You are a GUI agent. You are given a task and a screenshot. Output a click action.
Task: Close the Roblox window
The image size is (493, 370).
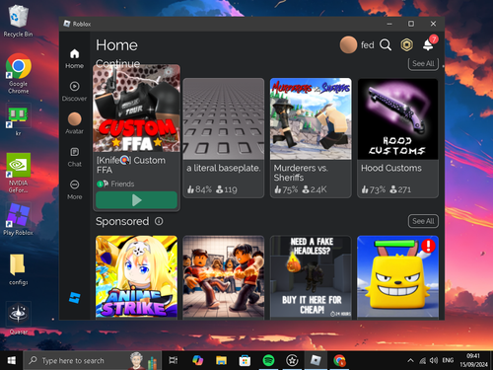coord(433,24)
